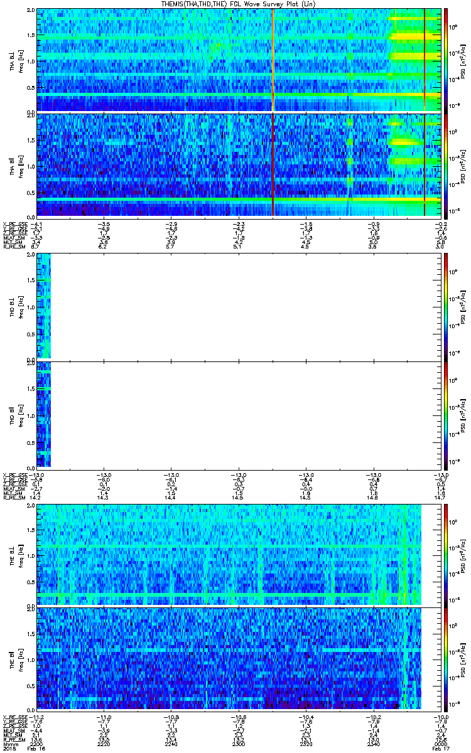The height and width of the screenshot is (753, 471).
Task: Click the THA B-perpendicular freq [Hz] axis label
Action: click(21, 60)
